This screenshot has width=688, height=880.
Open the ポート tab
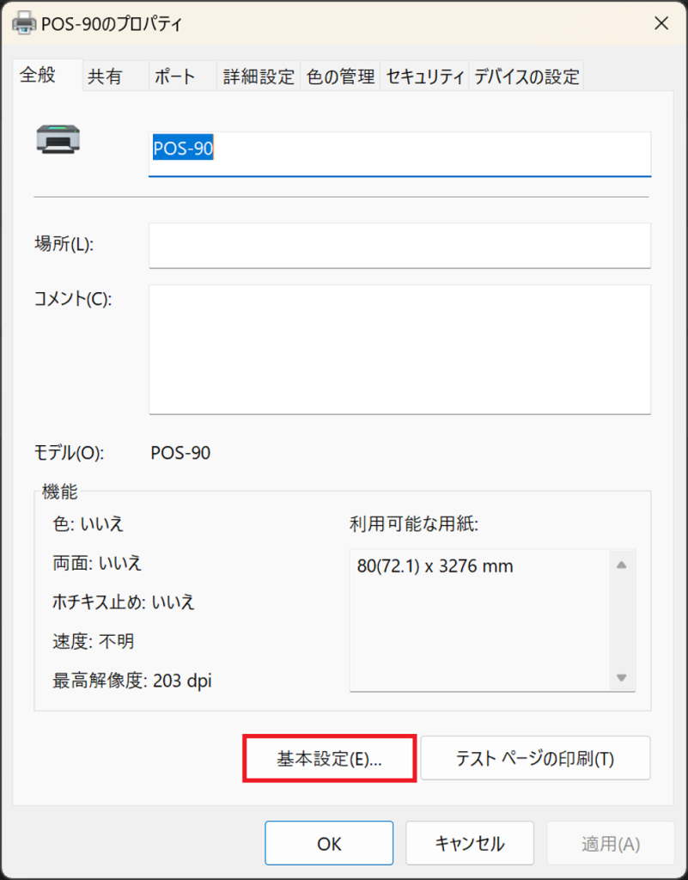(174, 76)
